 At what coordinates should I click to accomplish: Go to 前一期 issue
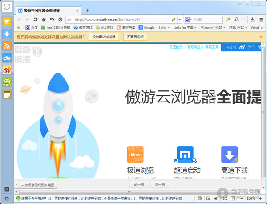point(139,184)
